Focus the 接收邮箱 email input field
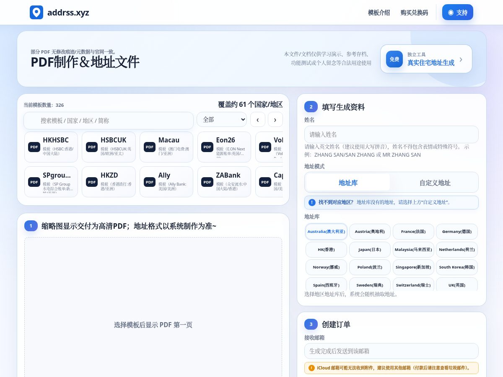Screen dimensions: 503x377 click(x=391, y=351)
